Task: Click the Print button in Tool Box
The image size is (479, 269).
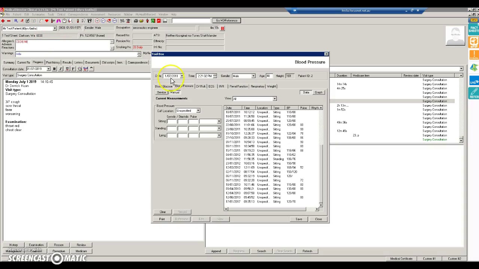Action: [162, 219]
